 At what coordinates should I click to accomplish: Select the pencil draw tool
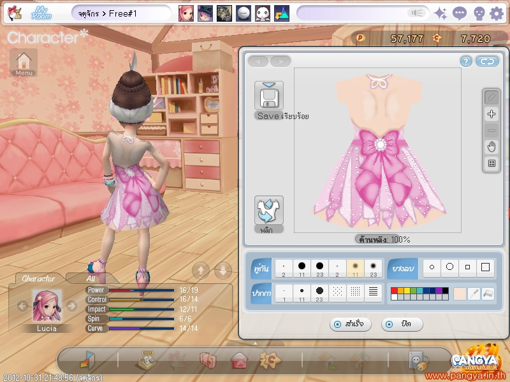pos(492,97)
